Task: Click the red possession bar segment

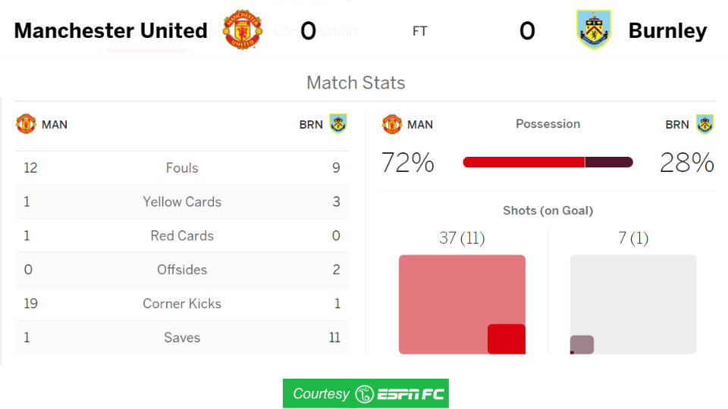Action: [x=524, y=162]
